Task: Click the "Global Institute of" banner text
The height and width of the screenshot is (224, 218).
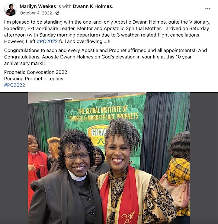Action: [103, 110]
